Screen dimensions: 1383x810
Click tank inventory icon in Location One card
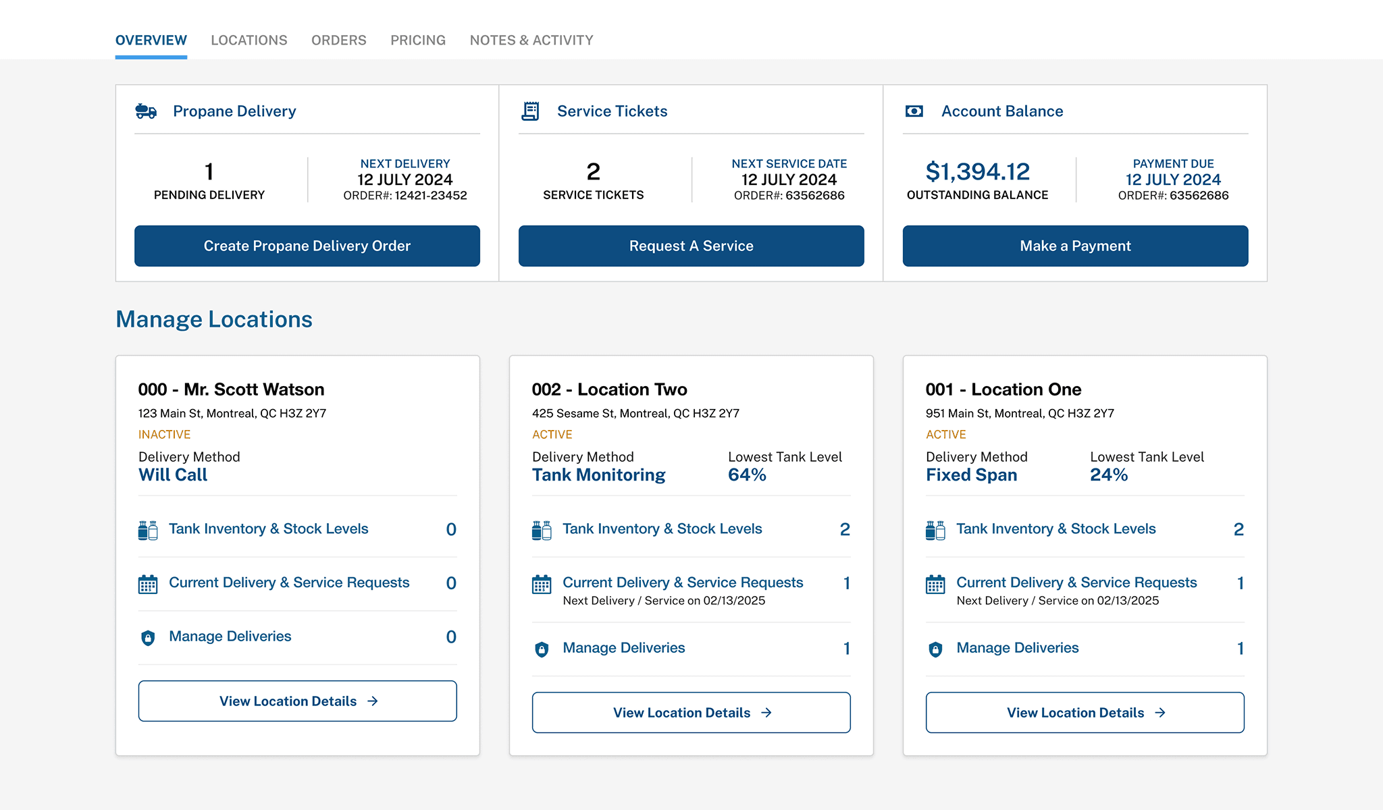[x=935, y=531]
